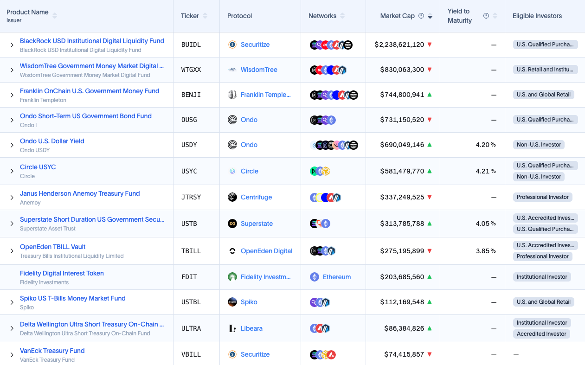Select the 4.20% yield value

pos(486,145)
